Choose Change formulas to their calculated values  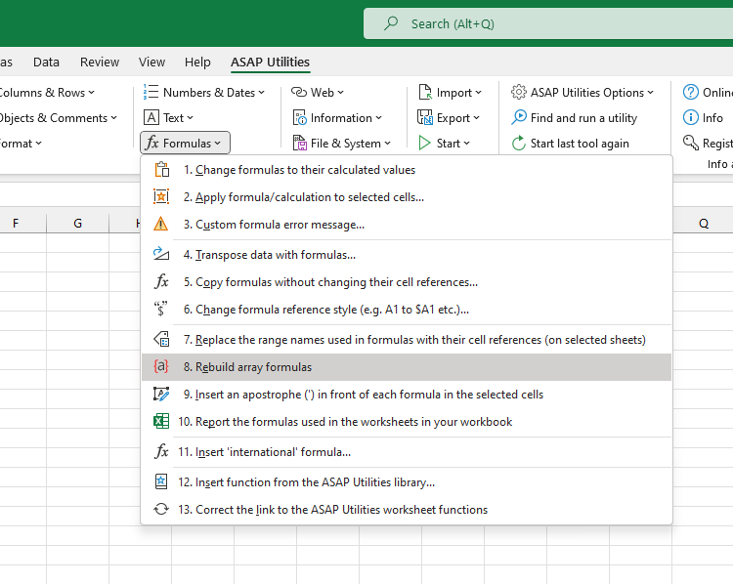407,170
